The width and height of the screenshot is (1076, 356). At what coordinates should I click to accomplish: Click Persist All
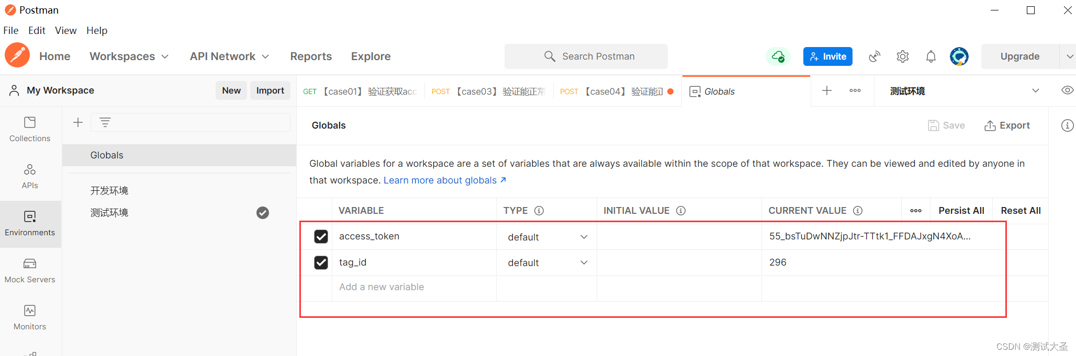[961, 211]
